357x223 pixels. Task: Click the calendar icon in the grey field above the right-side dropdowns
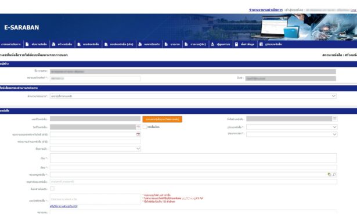(x=334, y=118)
